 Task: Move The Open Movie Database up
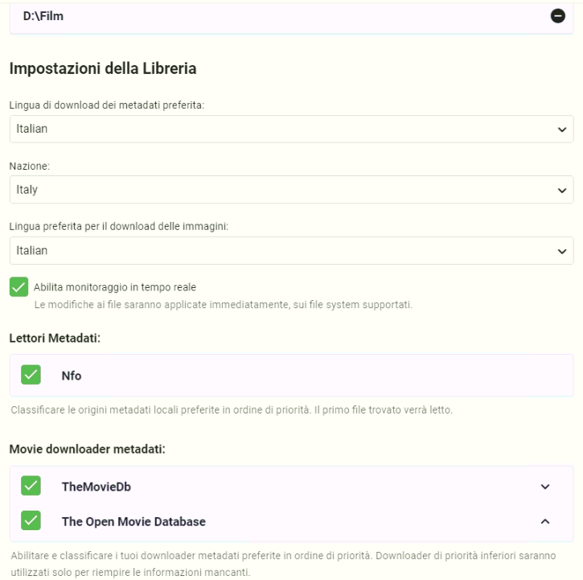pyautogui.click(x=545, y=521)
